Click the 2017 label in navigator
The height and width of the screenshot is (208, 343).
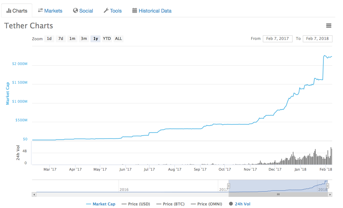click(x=224, y=190)
